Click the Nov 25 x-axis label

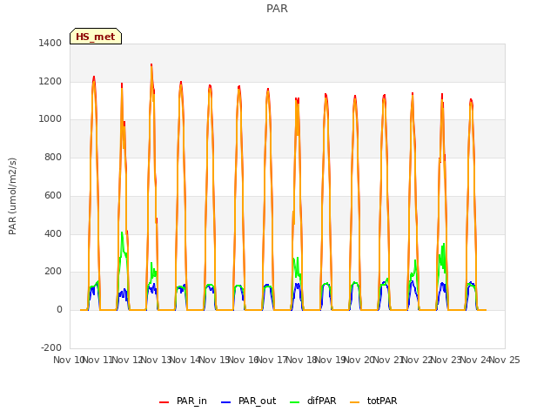tap(505, 360)
